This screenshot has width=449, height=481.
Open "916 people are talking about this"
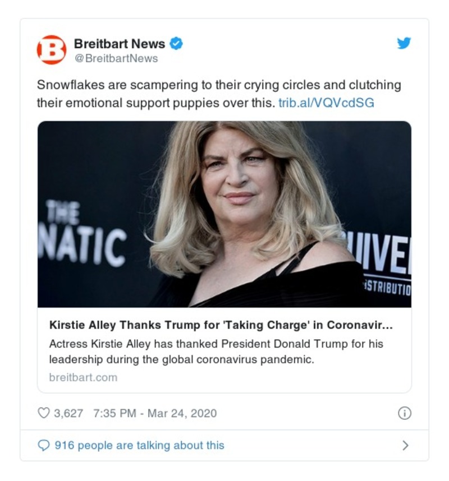[x=139, y=445]
